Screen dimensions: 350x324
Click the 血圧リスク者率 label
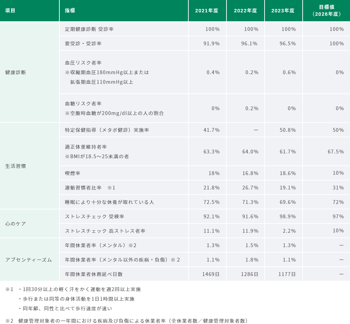(x=83, y=63)
